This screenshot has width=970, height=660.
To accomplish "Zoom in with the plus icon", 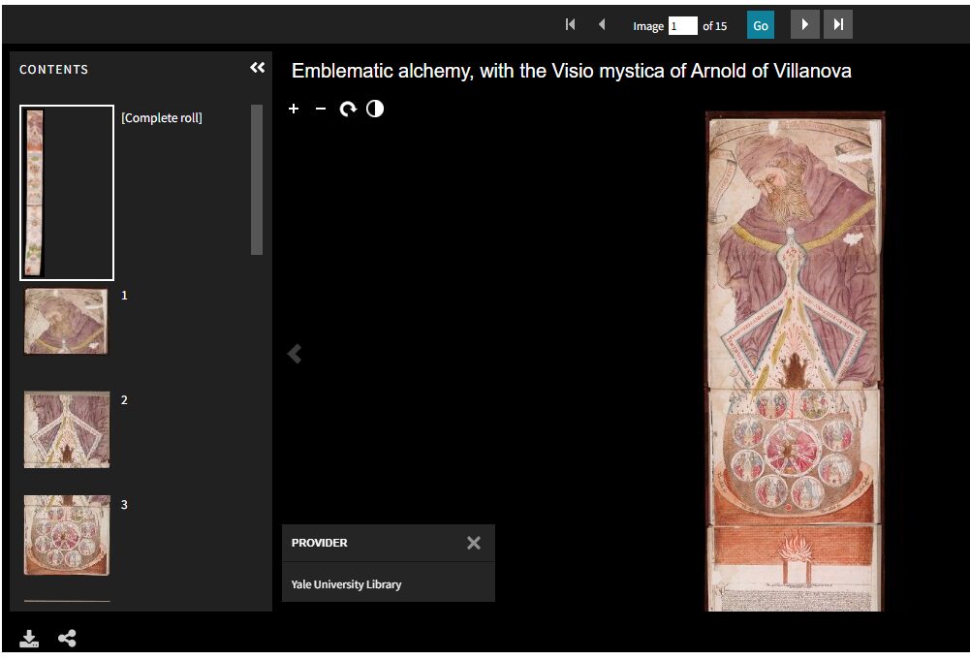I will coord(294,110).
